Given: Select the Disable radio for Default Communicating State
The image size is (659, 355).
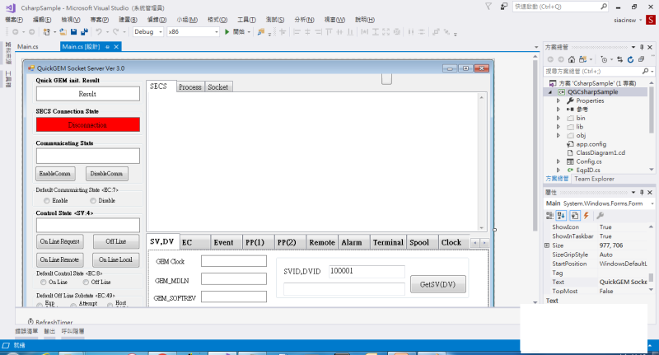Looking at the screenshot, I should 93,200.
